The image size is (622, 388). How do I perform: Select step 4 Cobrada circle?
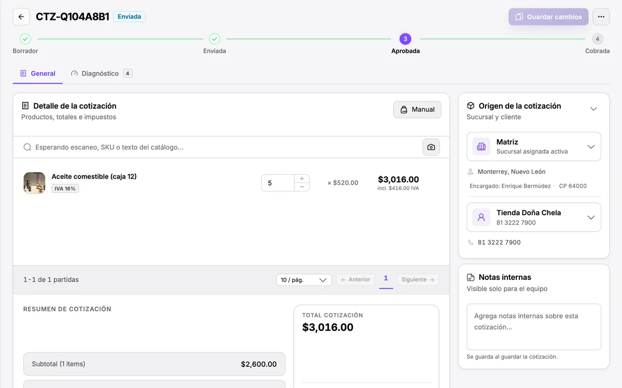(597, 39)
